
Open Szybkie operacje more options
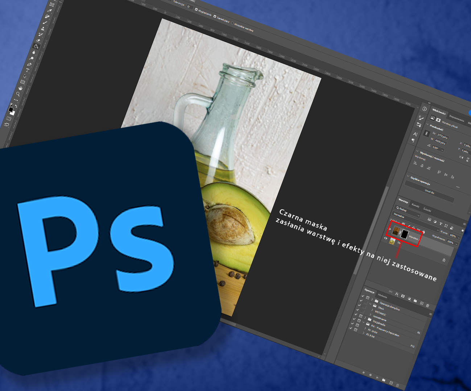click(x=458, y=186)
